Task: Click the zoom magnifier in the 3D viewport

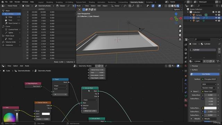Action: (180, 26)
